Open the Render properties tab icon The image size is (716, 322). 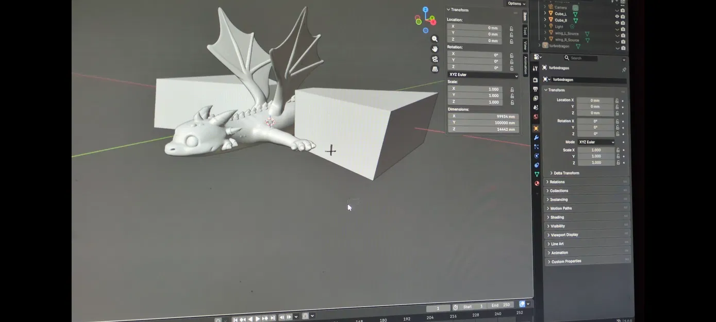535,80
